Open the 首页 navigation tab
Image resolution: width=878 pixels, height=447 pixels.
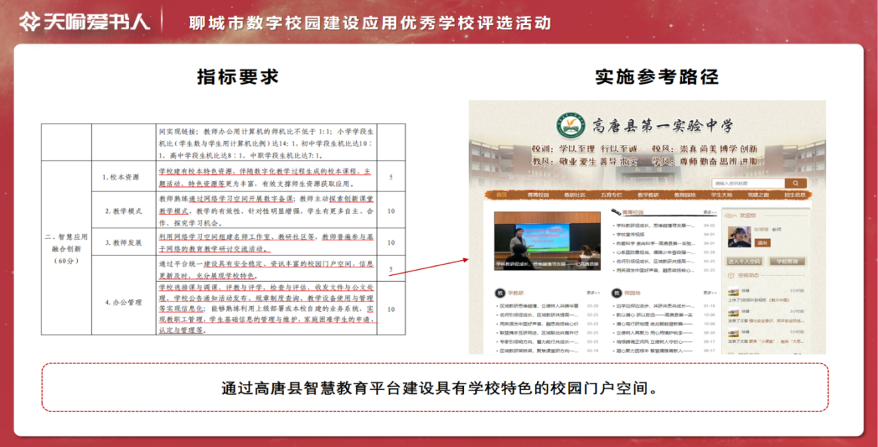501,194
